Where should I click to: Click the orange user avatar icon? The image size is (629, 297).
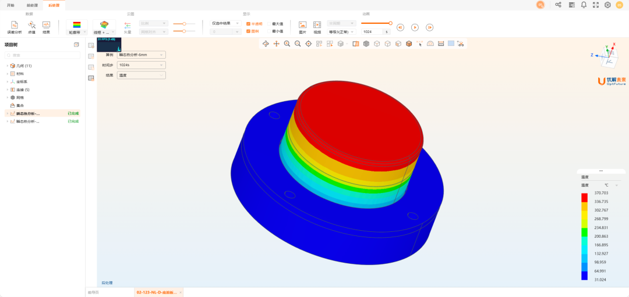pyautogui.click(x=540, y=5)
